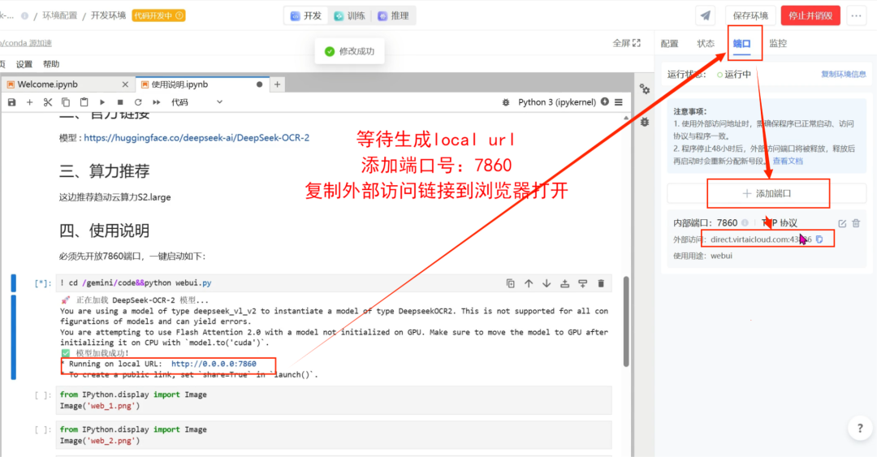Open the DeepSeek-OCR-2 huggingface link

[x=197, y=138]
